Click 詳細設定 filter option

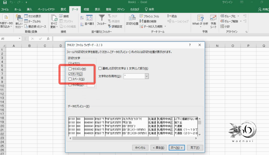[115, 27]
